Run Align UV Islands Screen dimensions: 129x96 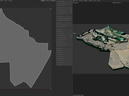click(64, 40)
